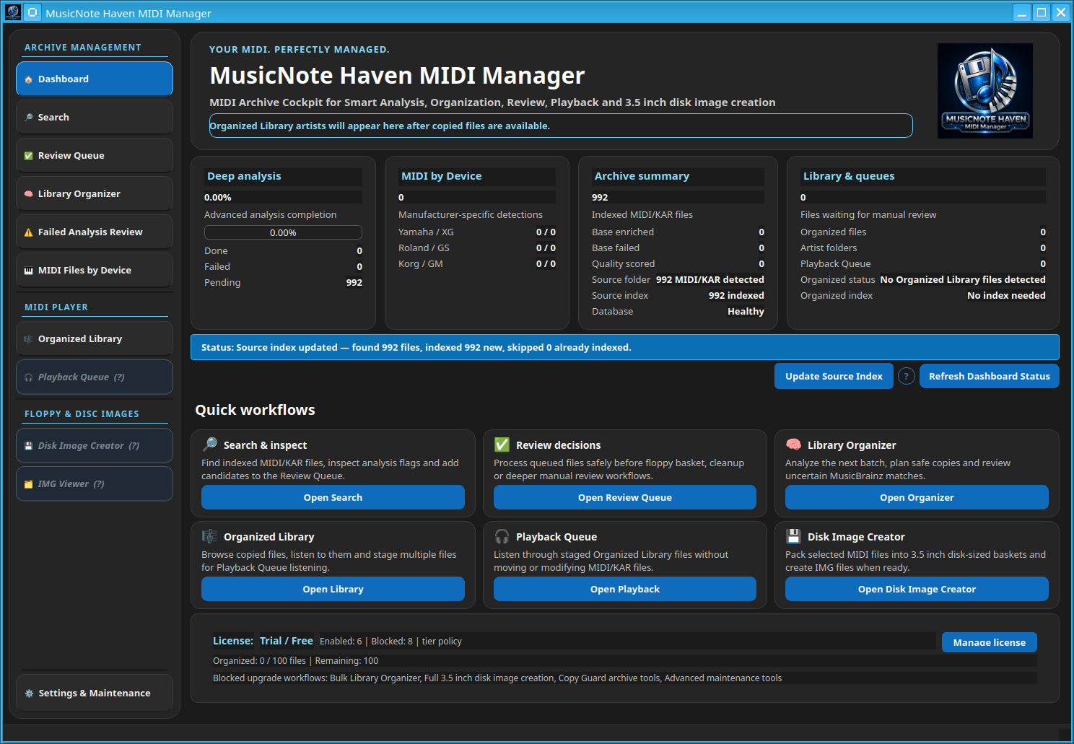Image resolution: width=1074 pixels, height=744 pixels.
Task: Click the Failed Analysis Review warning icon
Action: click(x=29, y=232)
